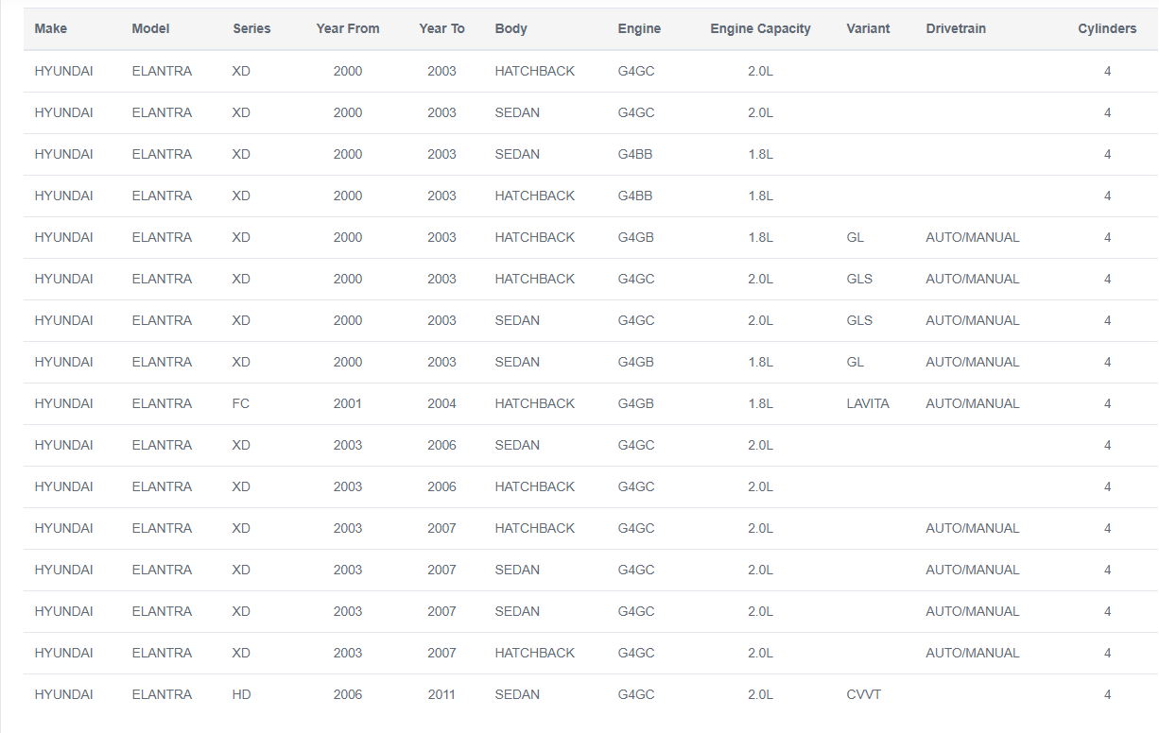1159x733 pixels.
Task: Click GL variant in the HATCHBACK row
Action: point(856,237)
